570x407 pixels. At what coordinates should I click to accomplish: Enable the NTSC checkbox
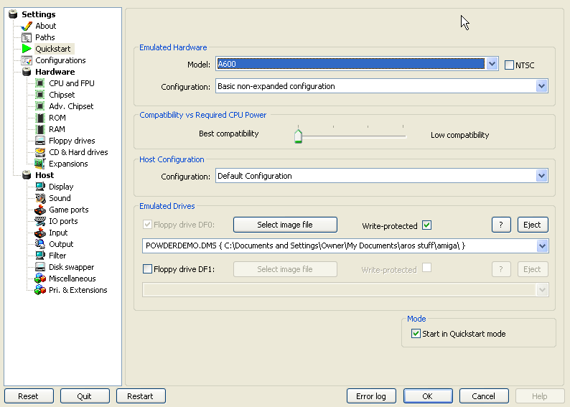click(x=510, y=65)
